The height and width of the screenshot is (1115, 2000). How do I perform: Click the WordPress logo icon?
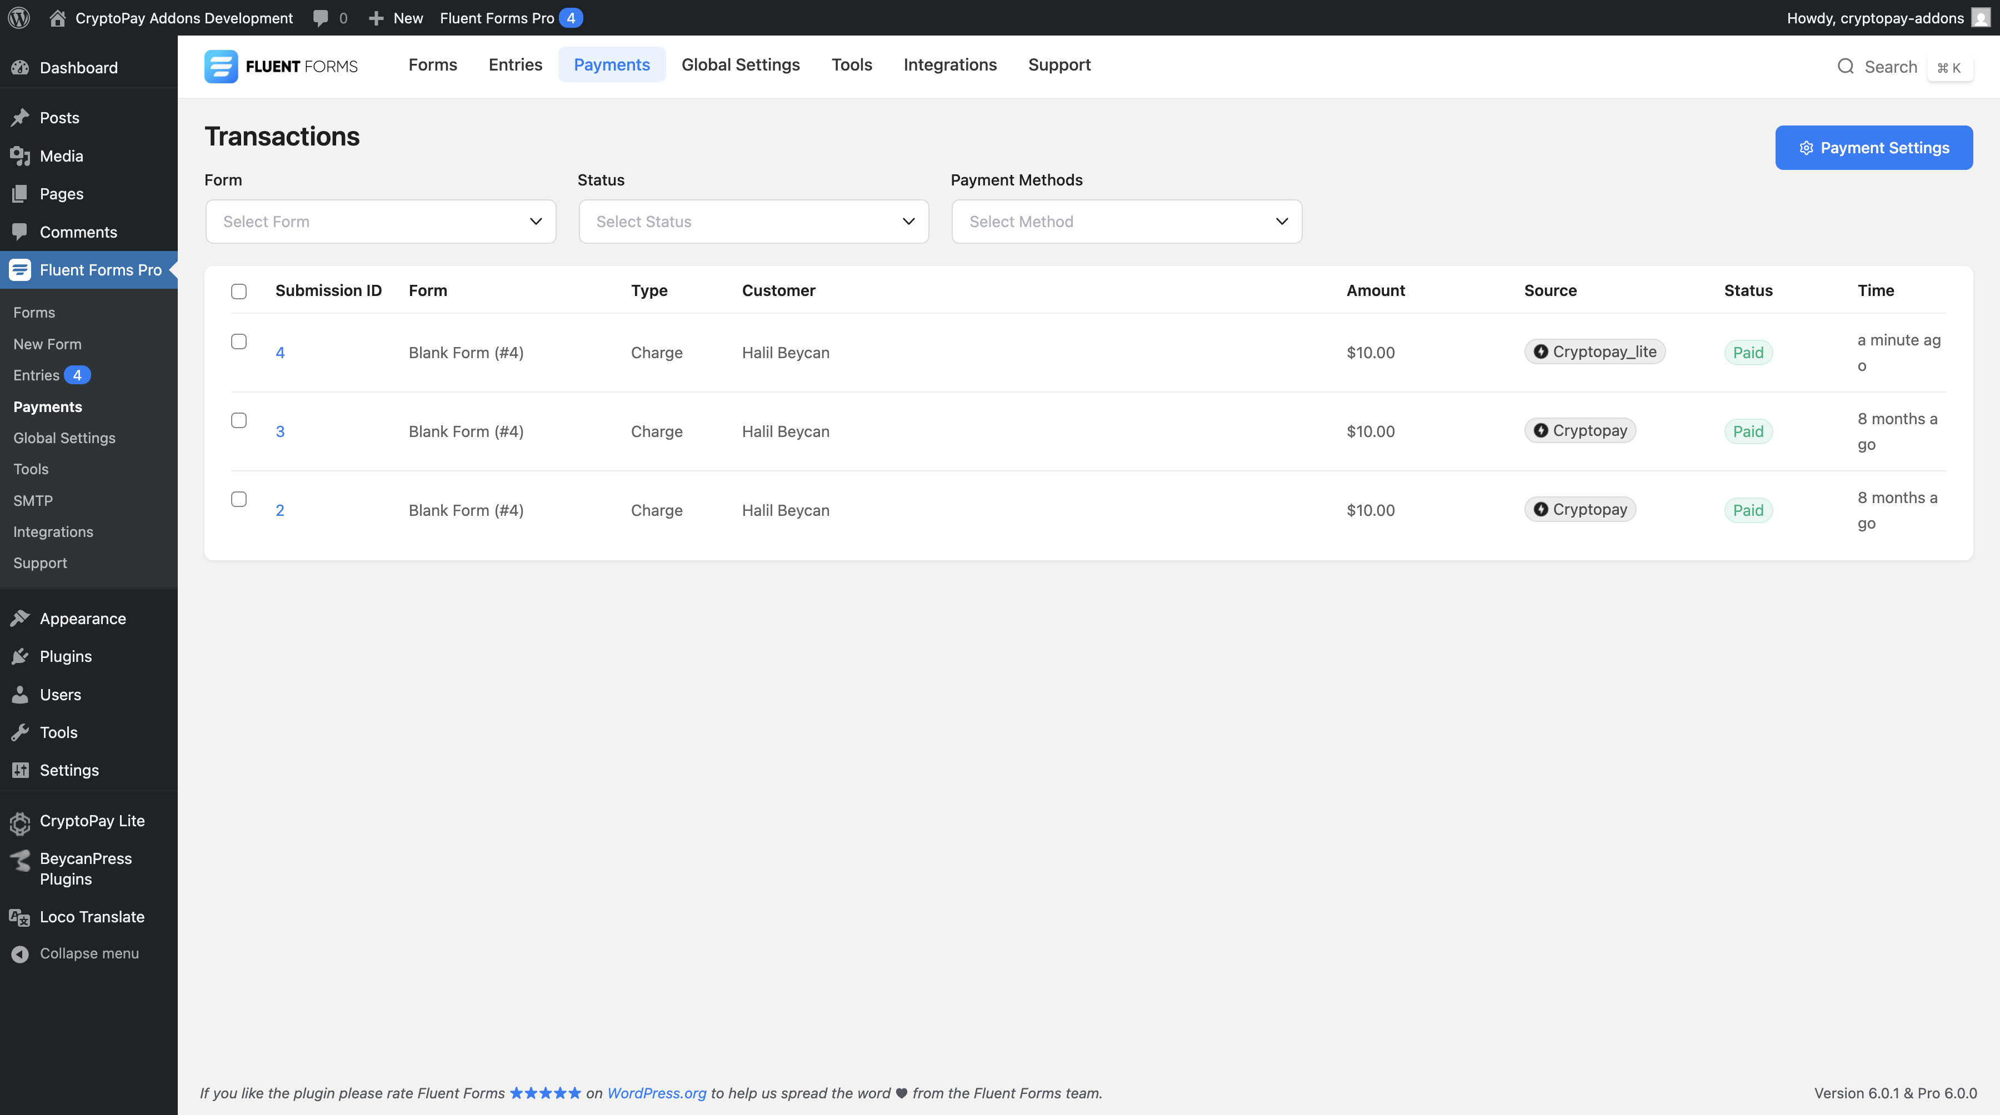[19, 18]
